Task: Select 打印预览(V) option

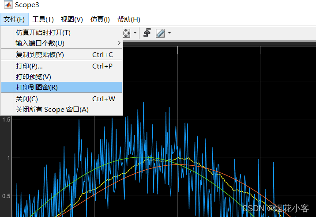Action: pos(62,77)
